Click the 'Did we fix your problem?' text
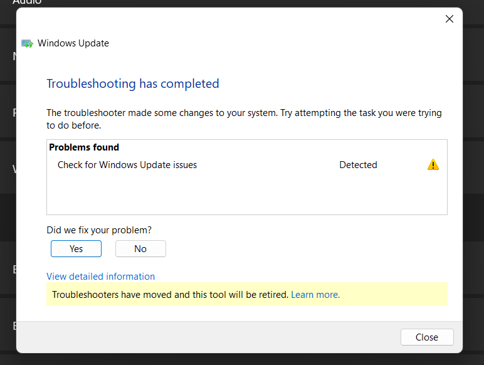The width and height of the screenshot is (484, 365). point(99,230)
